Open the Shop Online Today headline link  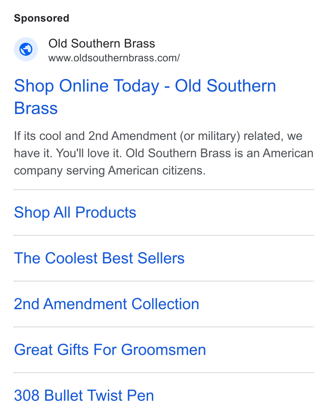pos(145,97)
